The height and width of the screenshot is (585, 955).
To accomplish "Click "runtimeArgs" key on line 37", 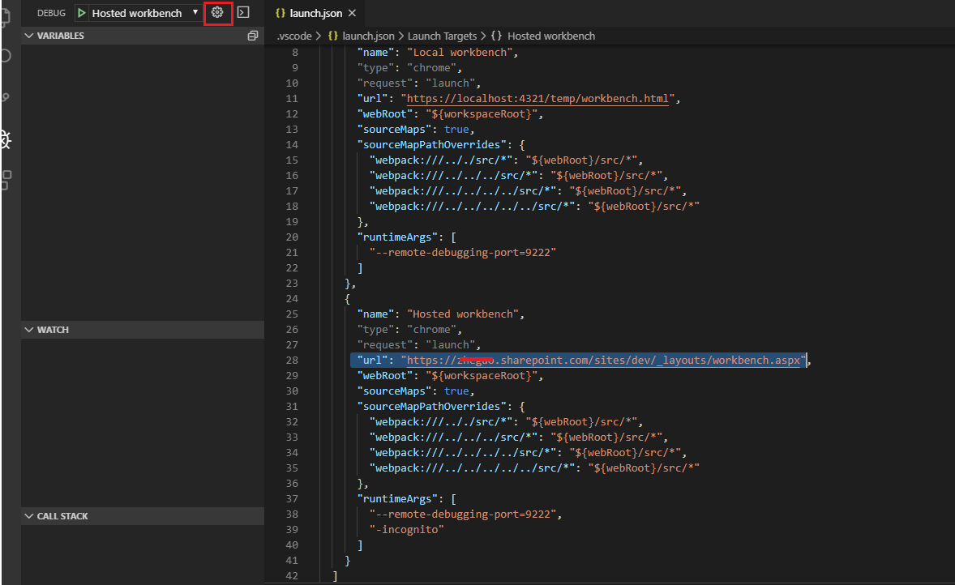I will (x=397, y=498).
